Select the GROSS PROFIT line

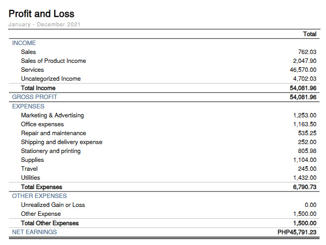[x=34, y=97]
